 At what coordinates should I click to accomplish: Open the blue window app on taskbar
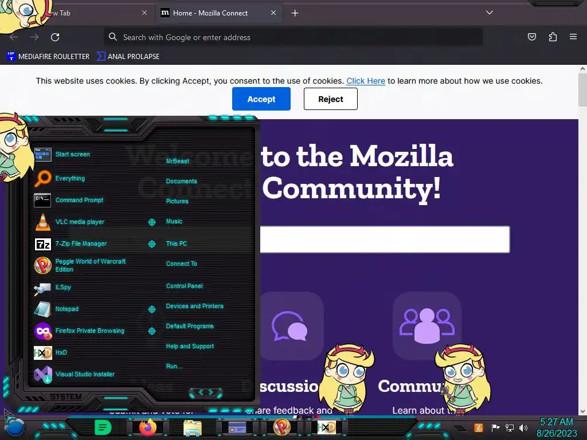tap(237, 427)
